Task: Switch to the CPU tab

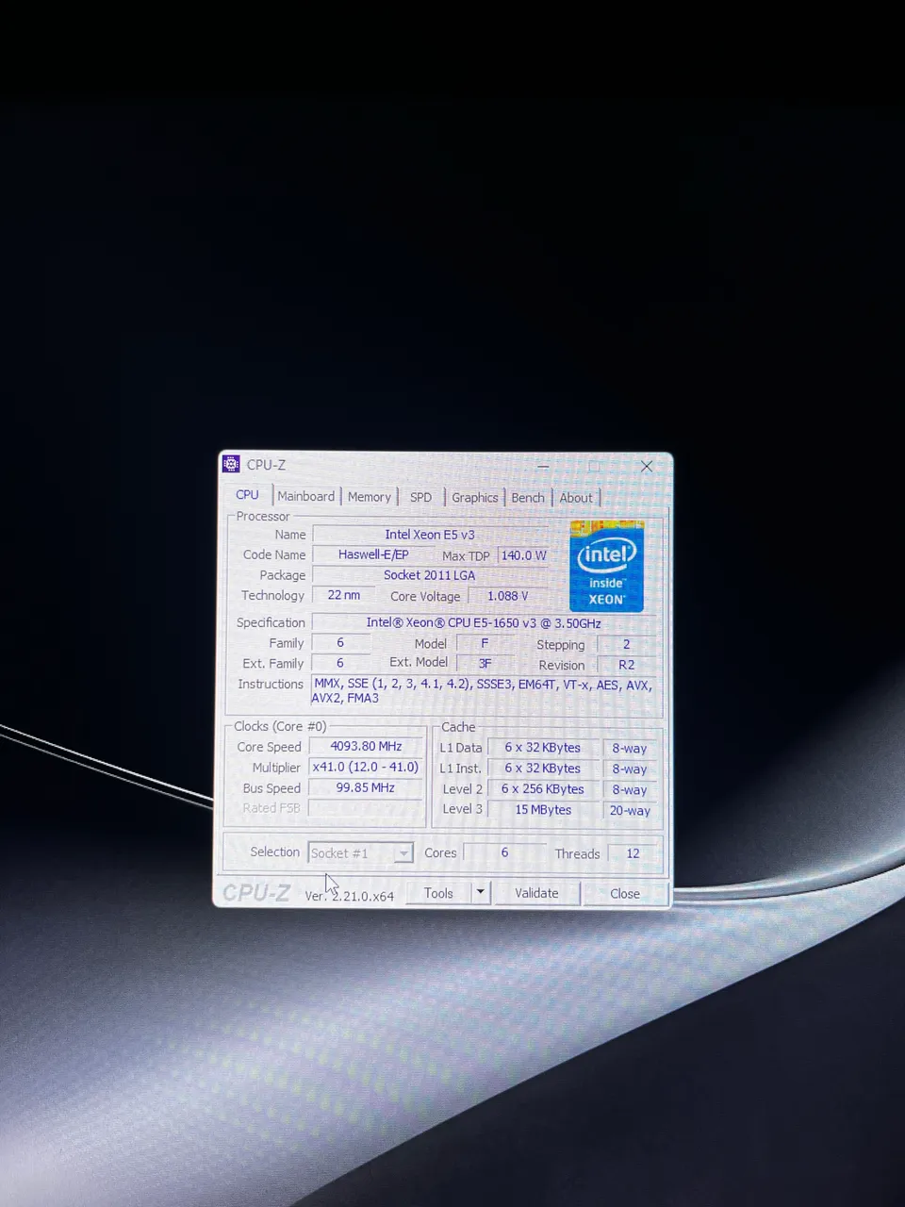Action: click(x=247, y=495)
